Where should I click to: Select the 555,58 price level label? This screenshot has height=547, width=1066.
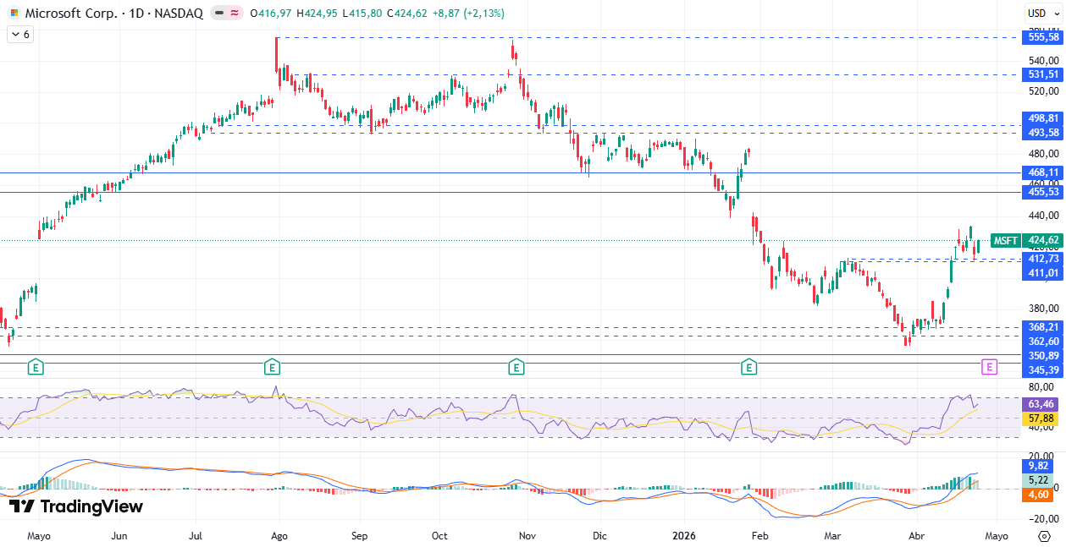pyautogui.click(x=1042, y=37)
